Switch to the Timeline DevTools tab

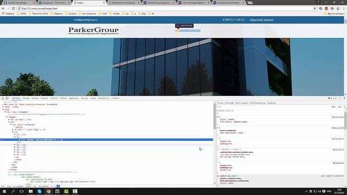point(54,98)
